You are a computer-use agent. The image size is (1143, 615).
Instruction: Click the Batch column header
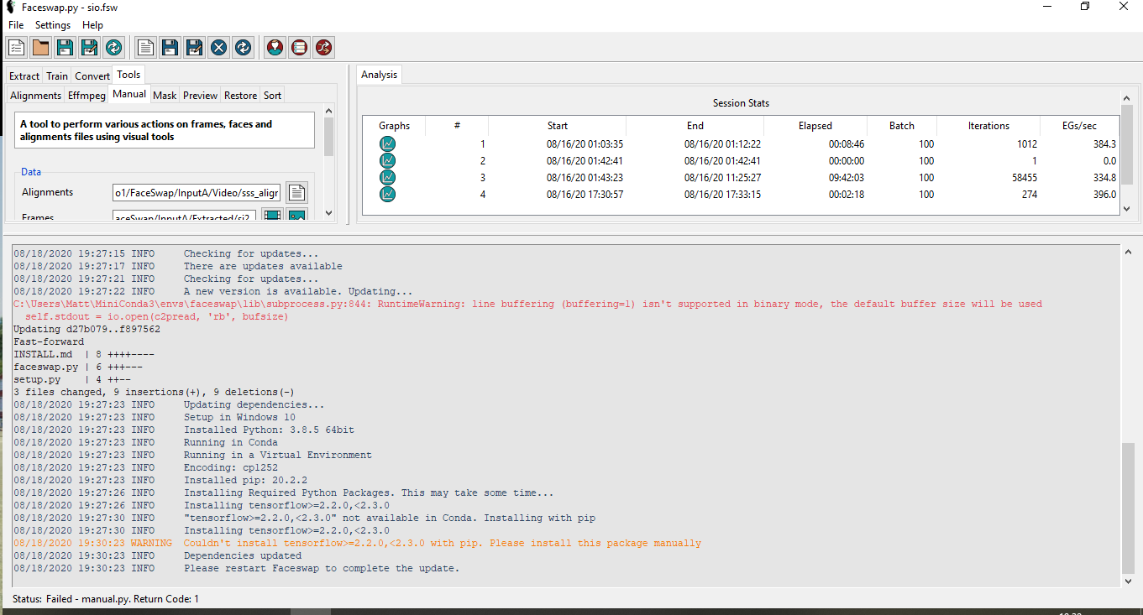(902, 126)
